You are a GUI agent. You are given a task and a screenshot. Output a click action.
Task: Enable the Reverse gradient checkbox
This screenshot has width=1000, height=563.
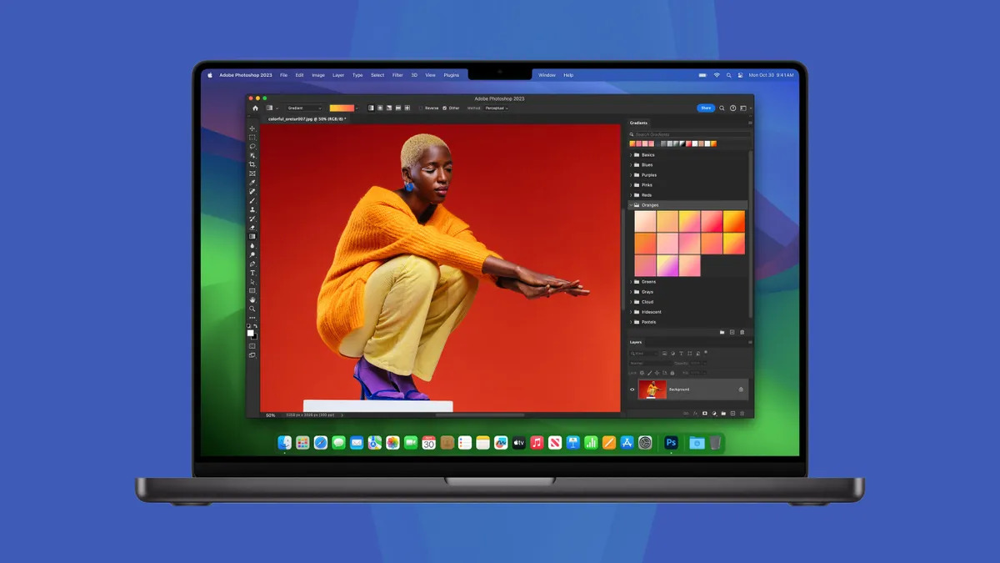(421, 108)
